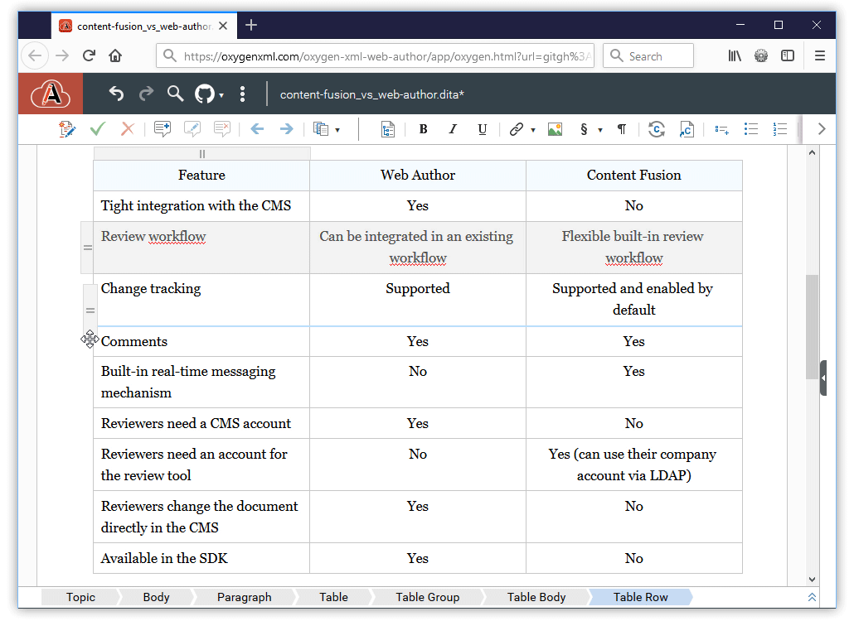Click the vertical scrollbar thumb

[812, 327]
